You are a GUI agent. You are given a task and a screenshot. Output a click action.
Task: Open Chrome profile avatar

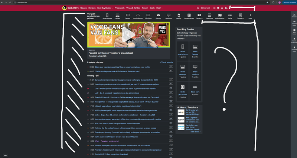(x=280, y=3)
